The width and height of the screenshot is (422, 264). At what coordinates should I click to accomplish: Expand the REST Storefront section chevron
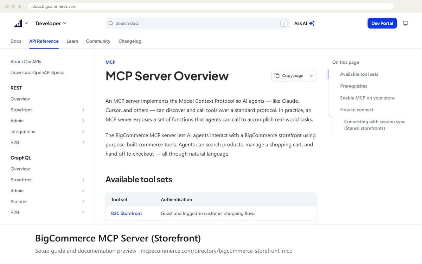[x=83, y=110]
